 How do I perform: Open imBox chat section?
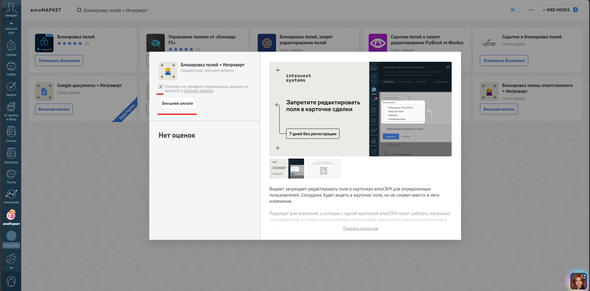(x=11, y=69)
